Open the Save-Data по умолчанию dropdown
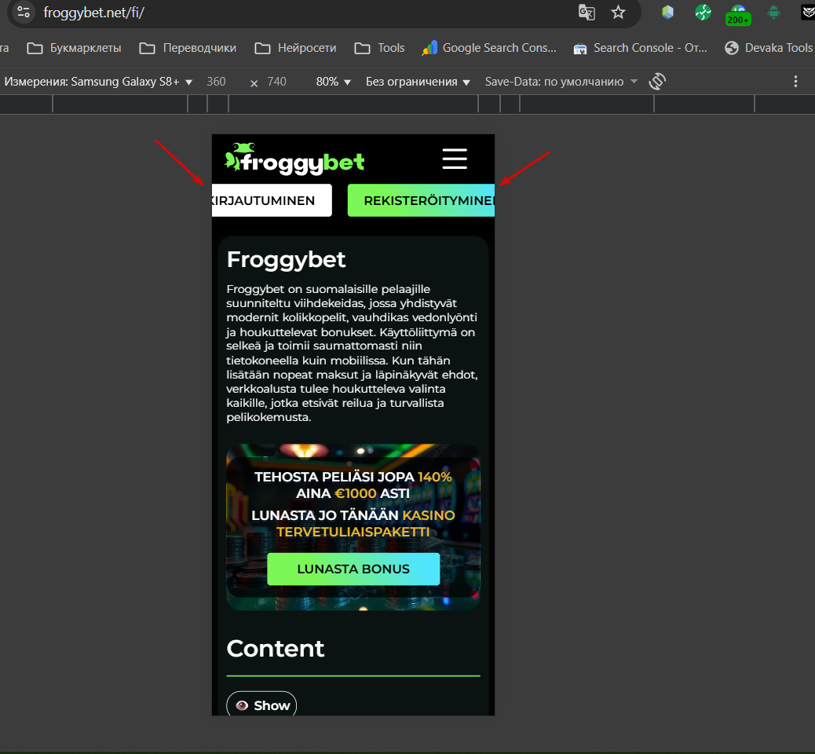 (561, 82)
